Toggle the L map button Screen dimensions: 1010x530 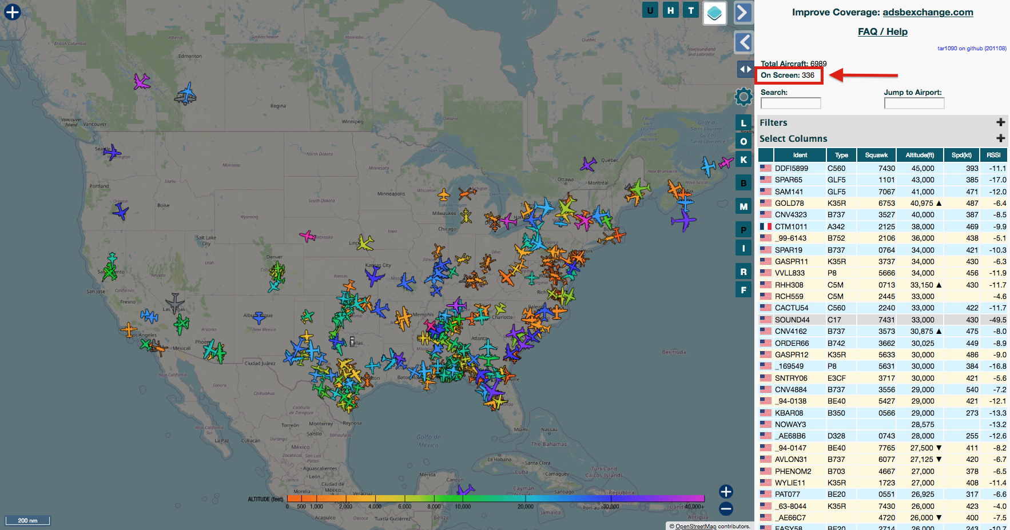tap(743, 123)
